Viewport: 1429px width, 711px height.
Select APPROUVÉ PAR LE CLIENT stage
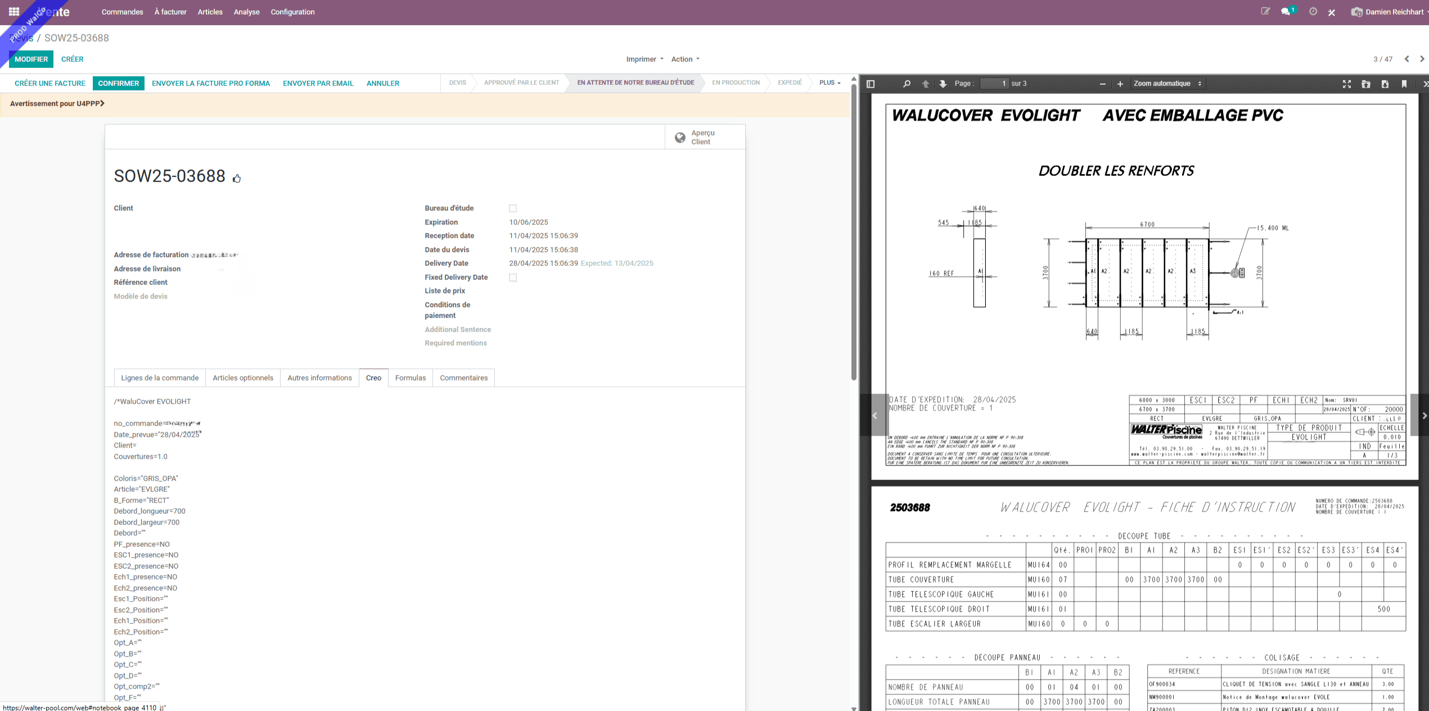(521, 83)
